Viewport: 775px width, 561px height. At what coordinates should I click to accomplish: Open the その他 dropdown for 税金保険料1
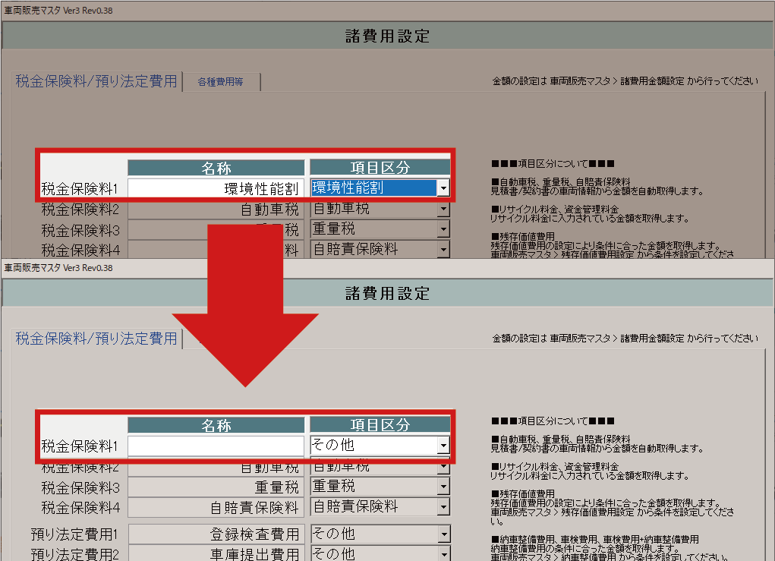(443, 446)
